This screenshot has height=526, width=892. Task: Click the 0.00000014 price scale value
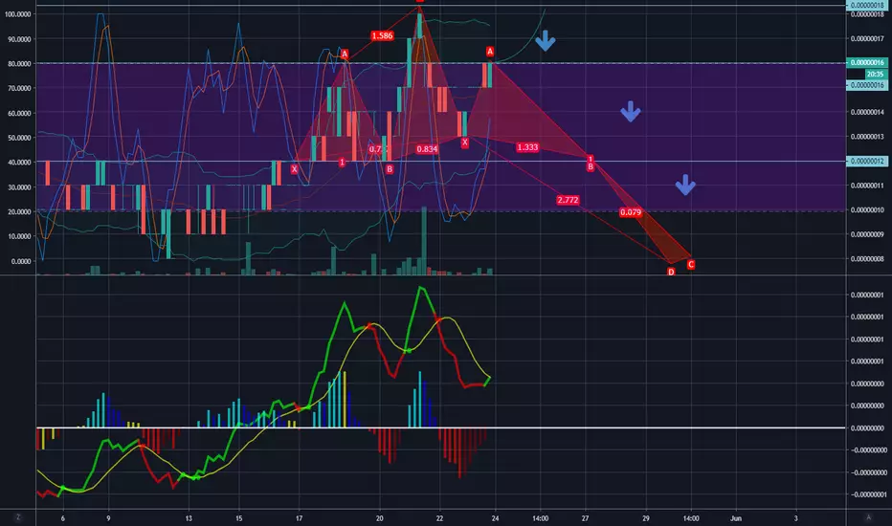867,112
